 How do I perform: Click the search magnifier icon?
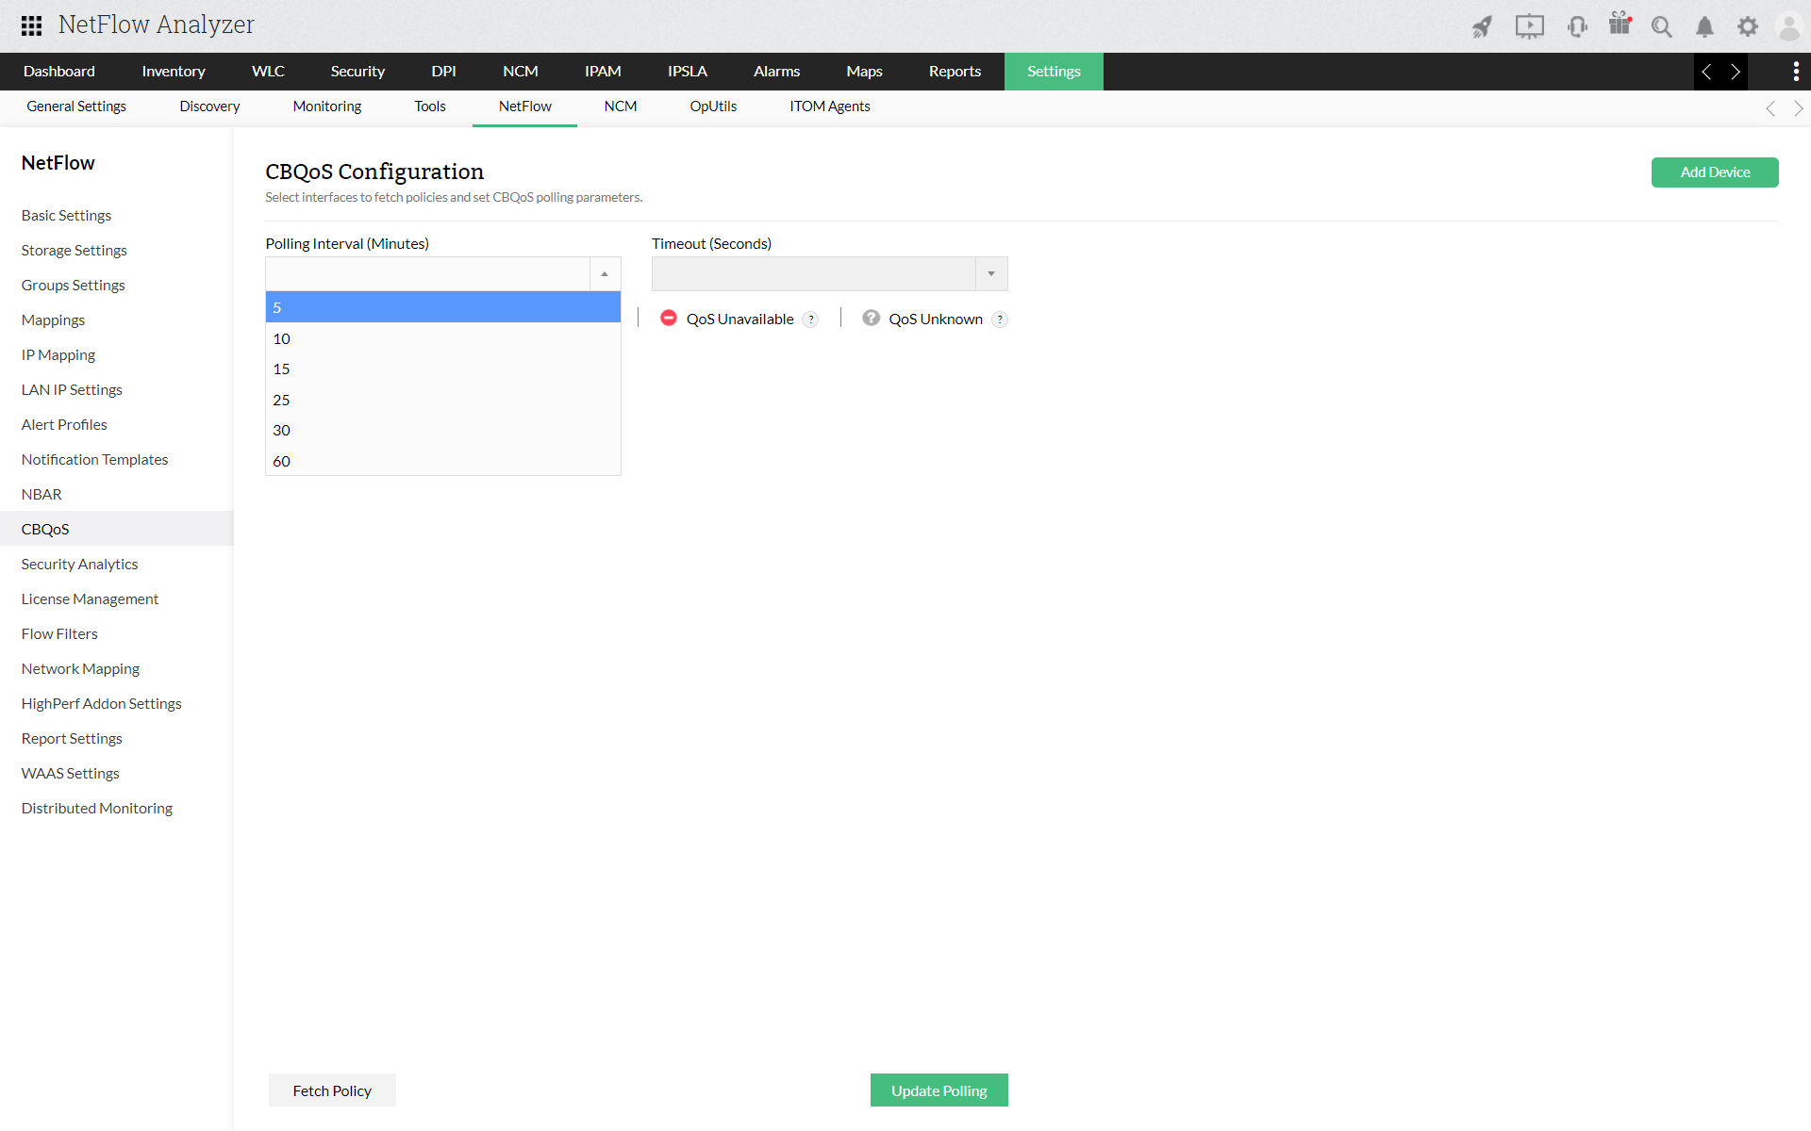(1662, 26)
